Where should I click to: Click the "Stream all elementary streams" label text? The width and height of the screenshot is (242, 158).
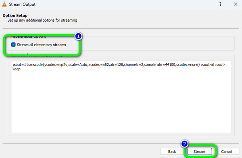click(42, 45)
